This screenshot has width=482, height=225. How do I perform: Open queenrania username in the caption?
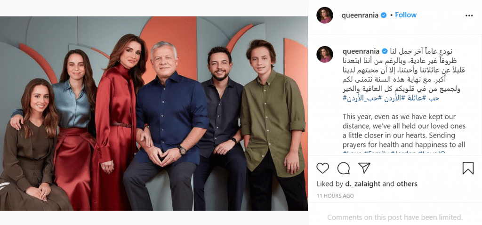click(361, 51)
